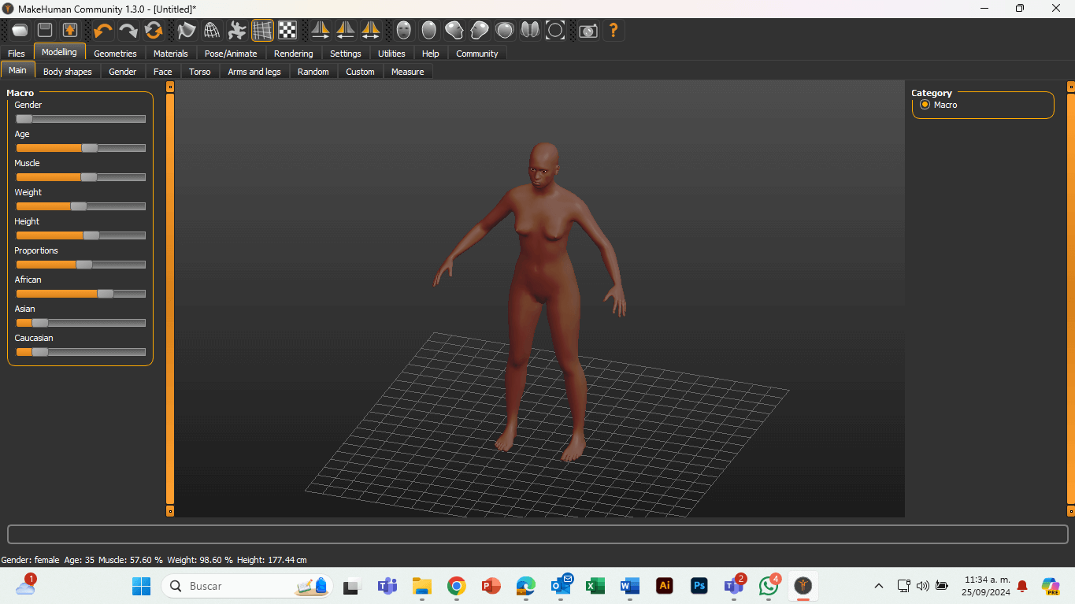The height and width of the screenshot is (604, 1075).
Task: Open the Materials tab
Action: 171,54
